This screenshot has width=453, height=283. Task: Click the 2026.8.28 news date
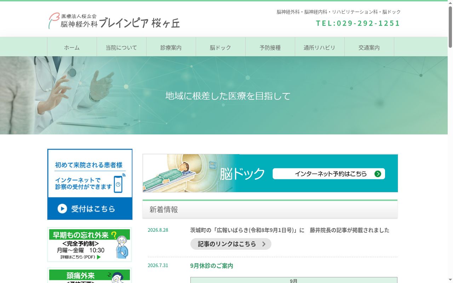tap(158, 230)
